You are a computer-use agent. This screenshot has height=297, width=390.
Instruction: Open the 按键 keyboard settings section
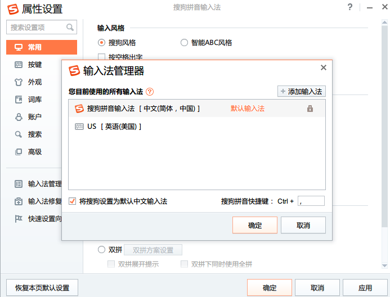coord(35,65)
